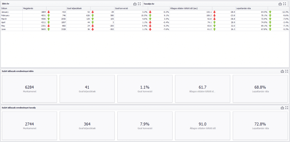Maximize the Tavalyi év panel

click(x=285, y=4)
